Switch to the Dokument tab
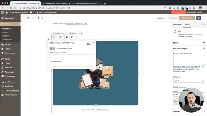Viewport: 207px width, 116px height. 177,25
